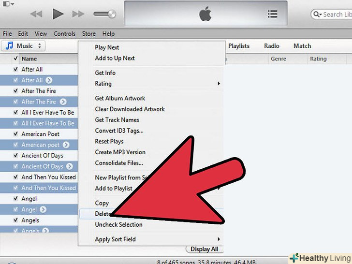Choose Add to Up Next

[115, 58]
